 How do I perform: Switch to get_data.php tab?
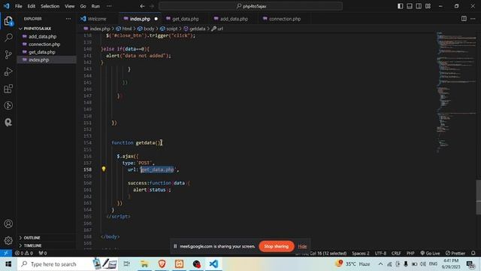[186, 19]
